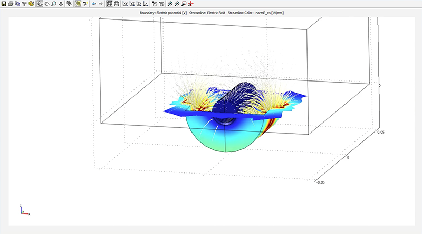Screen dimensions: 422x234
Task: Click the Copy icon in toolbar
Action: 17,4
